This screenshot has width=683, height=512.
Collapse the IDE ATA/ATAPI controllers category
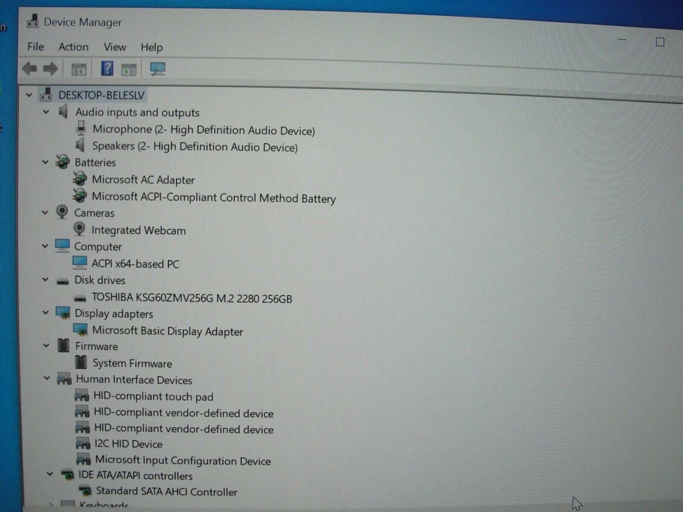[x=50, y=474]
